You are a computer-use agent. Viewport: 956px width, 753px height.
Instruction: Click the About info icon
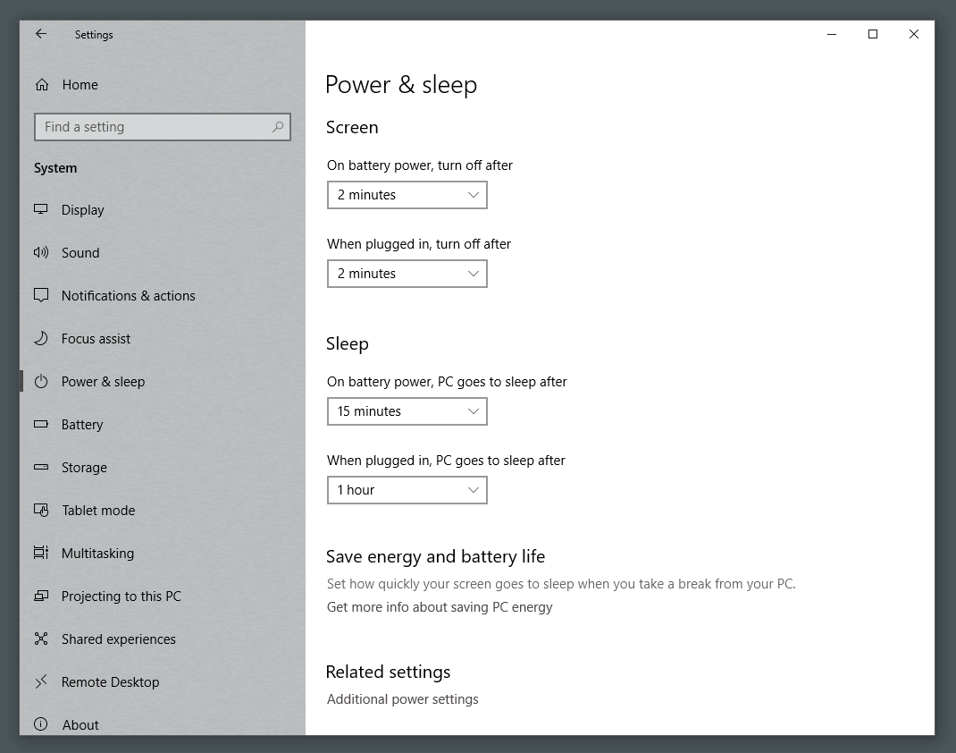coord(41,724)
